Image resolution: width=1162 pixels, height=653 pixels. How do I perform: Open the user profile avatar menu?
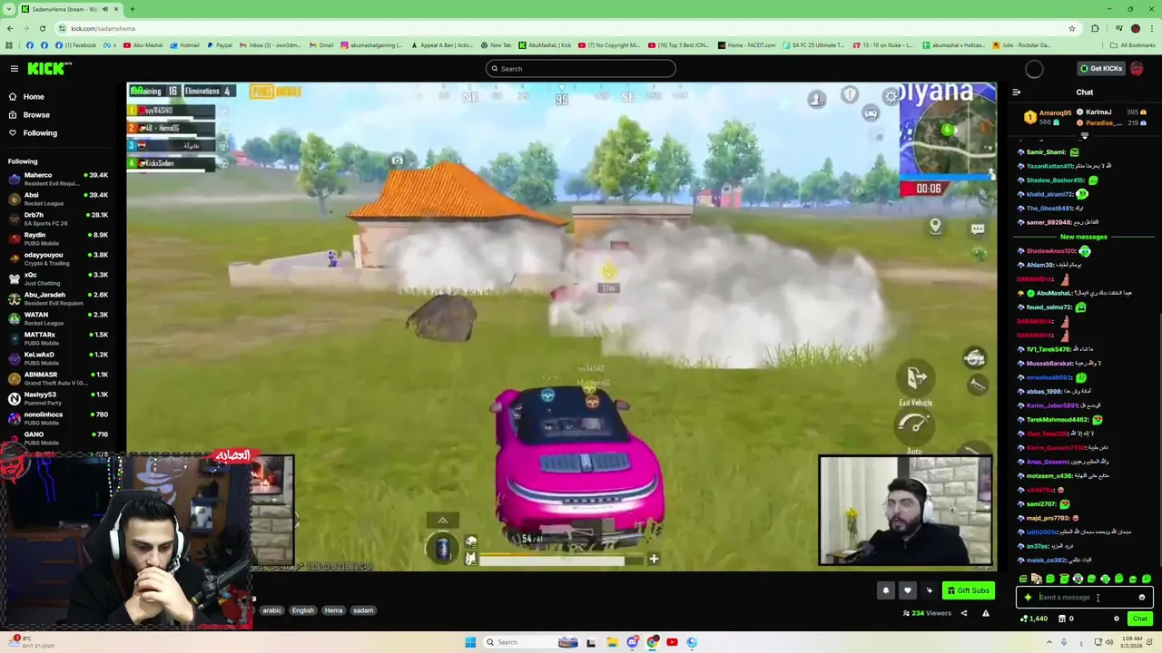1137,69
